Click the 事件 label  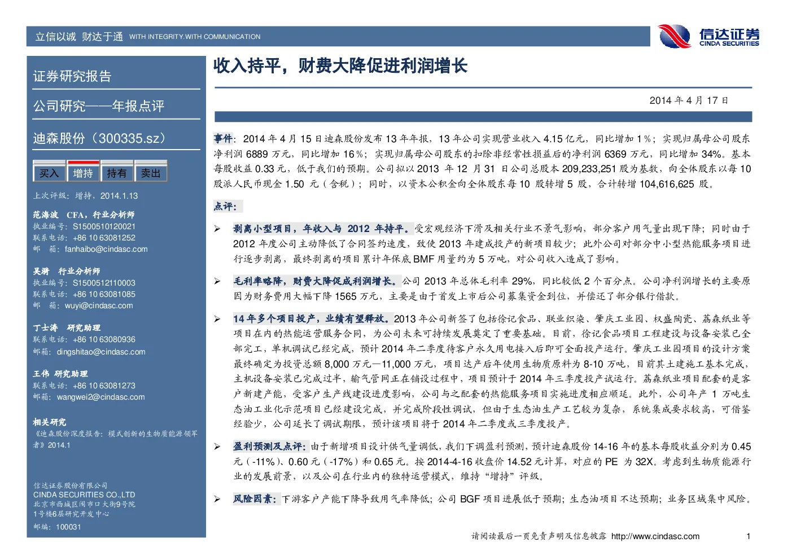[223, 138]
